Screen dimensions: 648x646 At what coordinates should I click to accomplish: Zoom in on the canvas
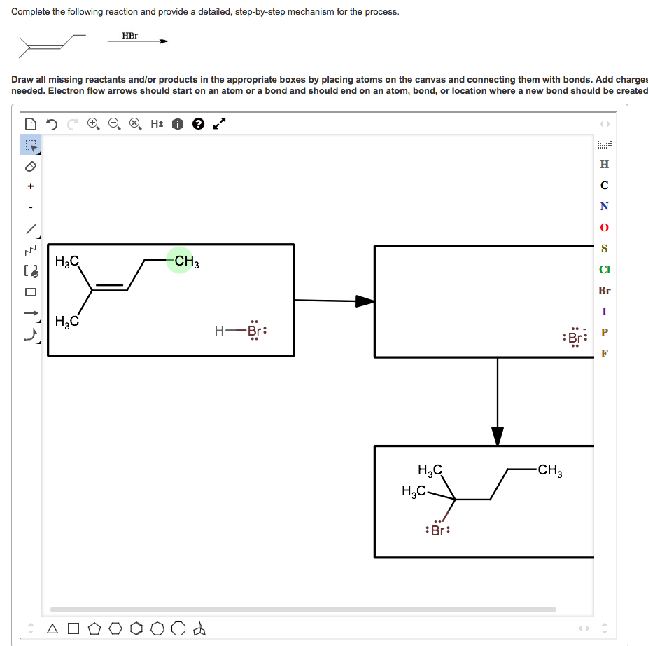(x=93, y=124)
